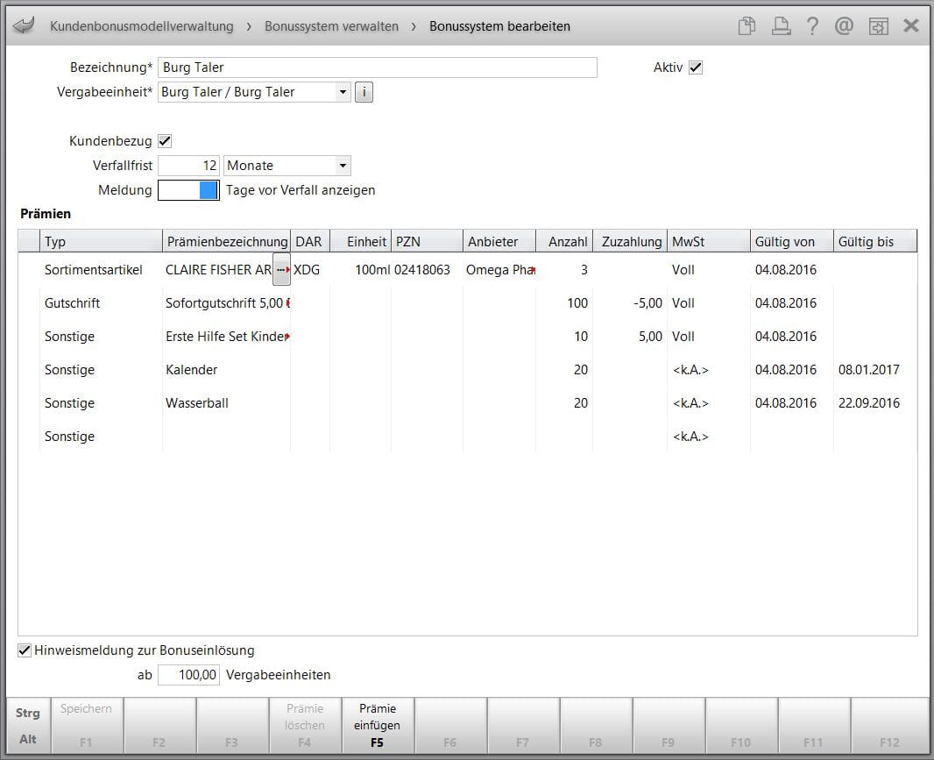This screenshot has width=934, height=760.
Task: Go to Bonussystem verwalten breadcrumb
Action: 332,26
